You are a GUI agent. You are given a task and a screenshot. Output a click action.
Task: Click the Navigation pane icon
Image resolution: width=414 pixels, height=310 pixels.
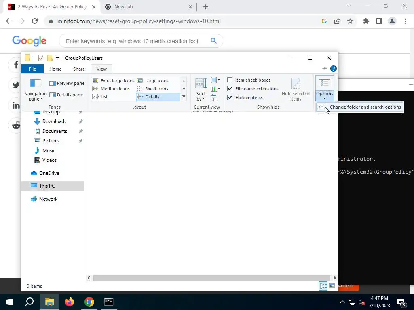(36, 83)
